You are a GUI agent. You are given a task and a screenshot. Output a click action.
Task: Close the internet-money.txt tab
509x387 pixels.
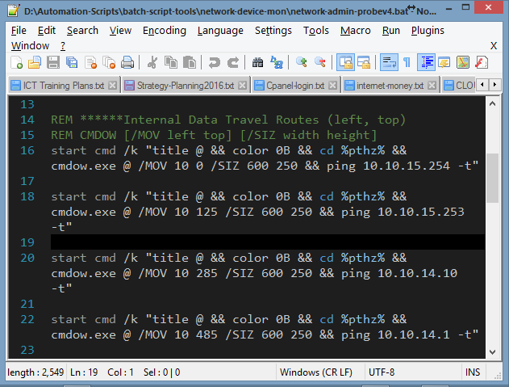(x=432, y=86)
